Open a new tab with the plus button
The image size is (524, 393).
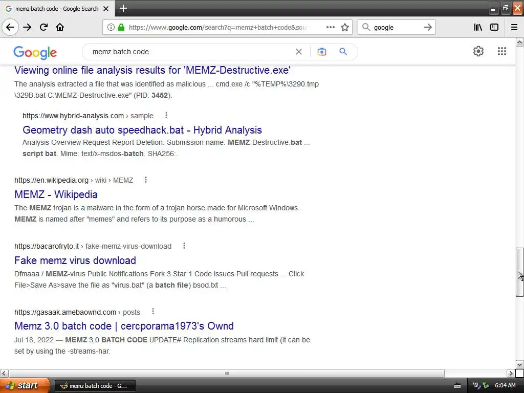click(x=123, y=8)
